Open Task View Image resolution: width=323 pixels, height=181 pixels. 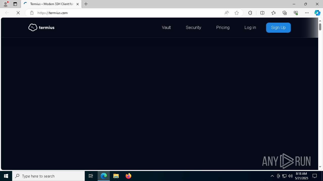pyautogui.click(x=91, y=176)
